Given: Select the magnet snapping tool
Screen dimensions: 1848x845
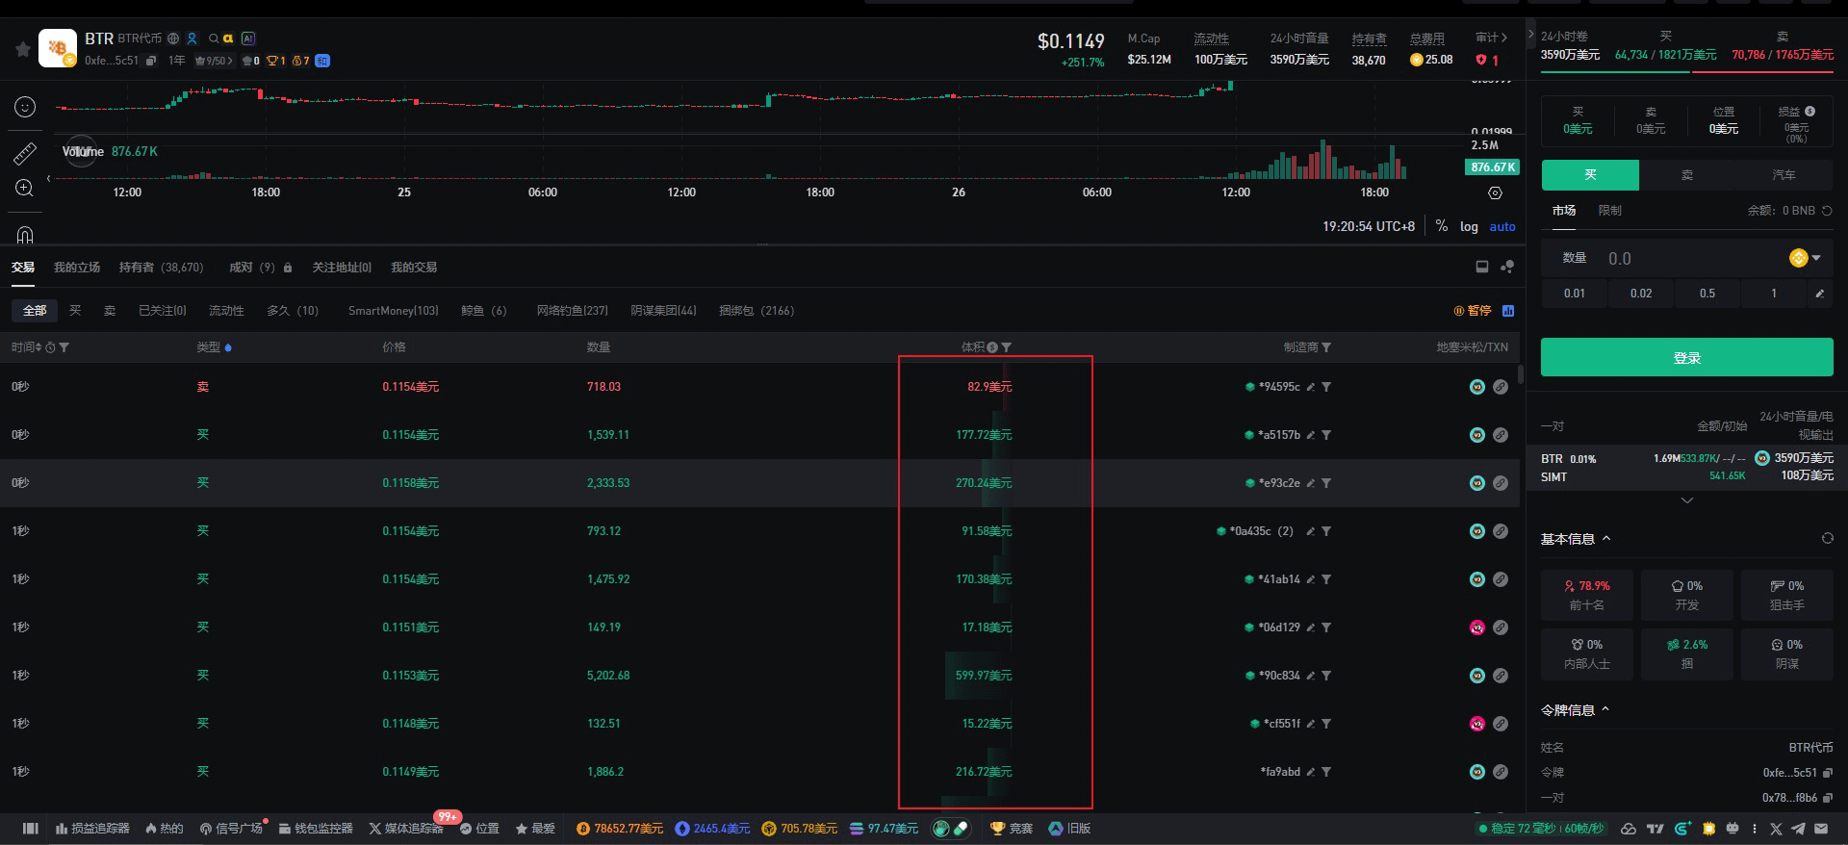Looking at the screenshot, I should 25,234.
